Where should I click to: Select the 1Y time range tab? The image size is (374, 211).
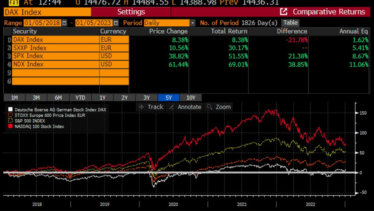point(102,98)
